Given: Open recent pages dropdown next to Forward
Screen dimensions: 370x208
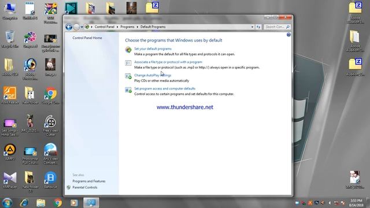Looking at the screenshot, I should click(82, 27).
